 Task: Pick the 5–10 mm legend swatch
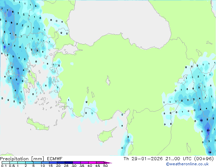(x=37, y=163)
